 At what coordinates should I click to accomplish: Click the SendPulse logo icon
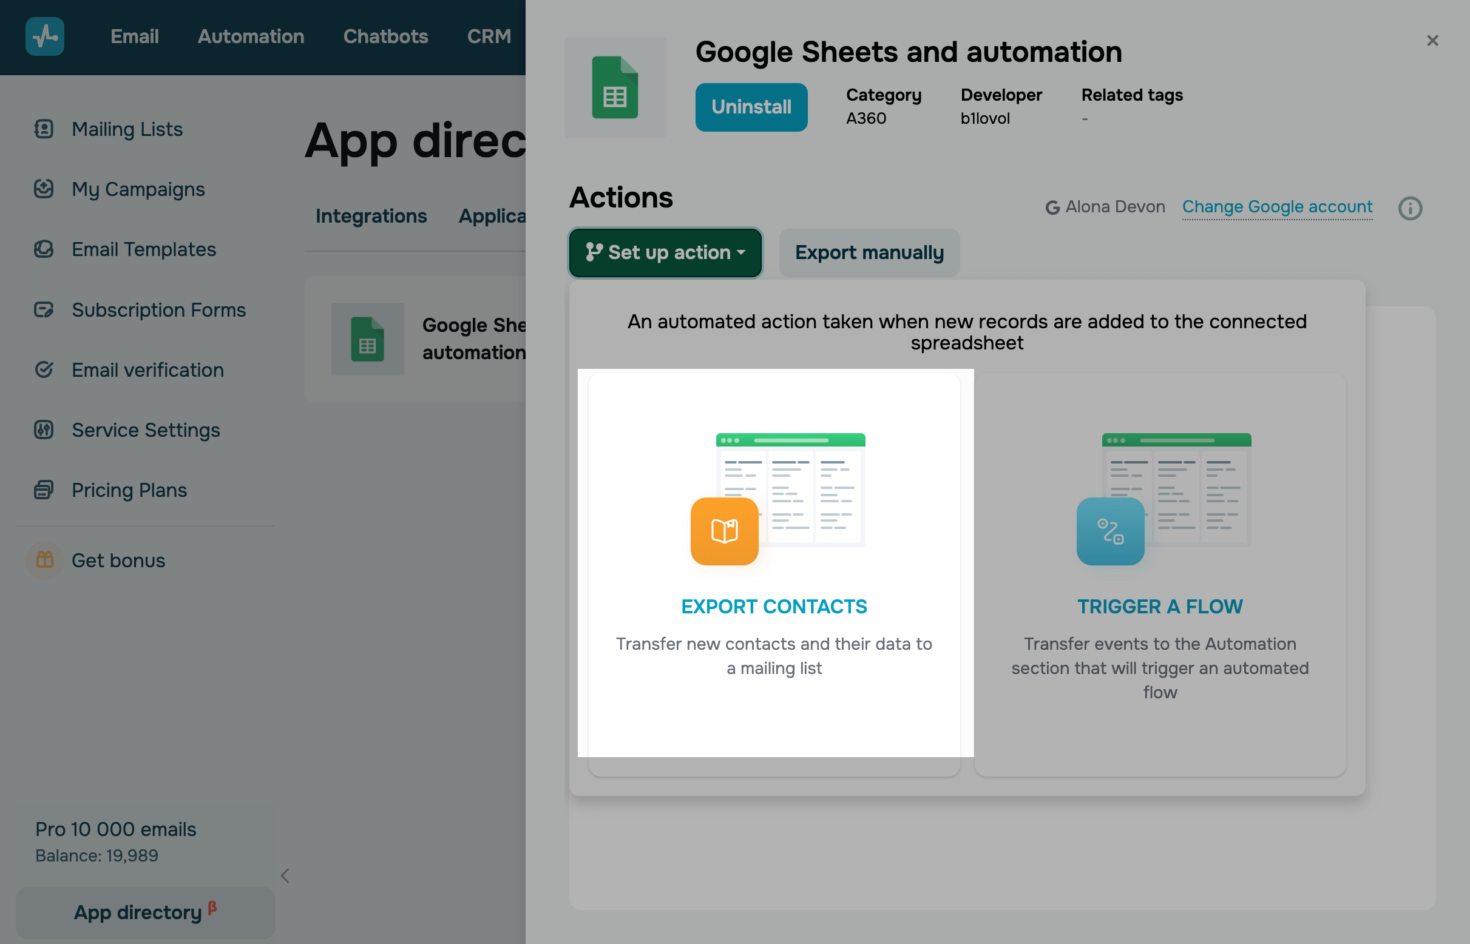(45, 37)
